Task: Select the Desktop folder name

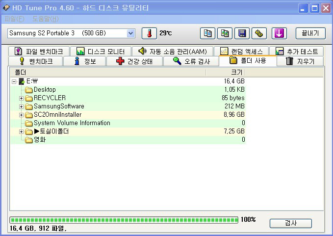Action: tap(45, 90)
